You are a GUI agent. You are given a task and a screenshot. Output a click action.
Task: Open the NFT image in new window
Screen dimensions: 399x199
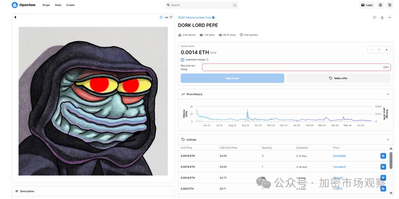(161, 17)
